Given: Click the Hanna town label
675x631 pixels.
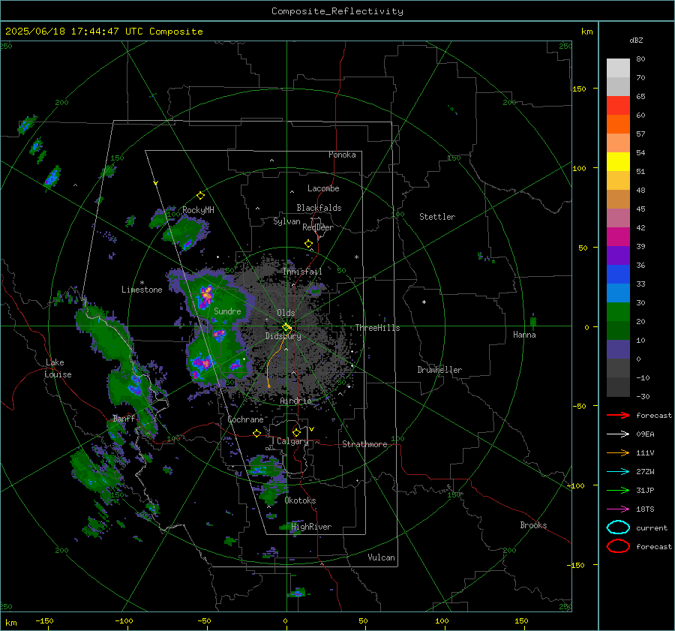Looking at the screenshot, I should [x=524, y=335].
